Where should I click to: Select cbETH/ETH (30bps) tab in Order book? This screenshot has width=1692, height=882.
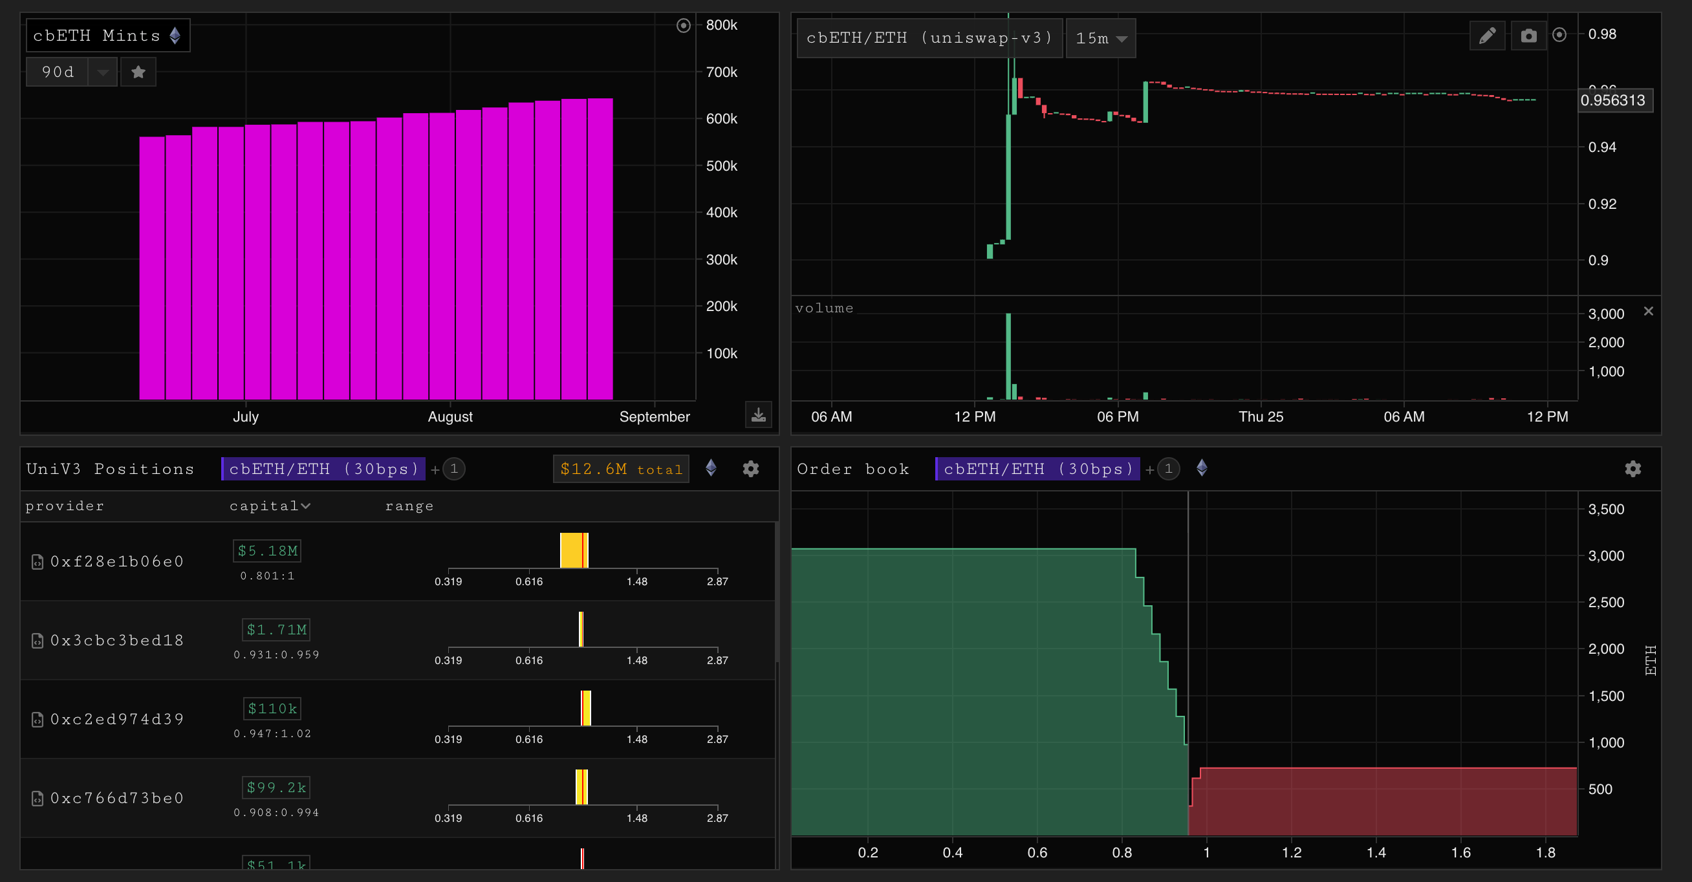click(1038, 468)
